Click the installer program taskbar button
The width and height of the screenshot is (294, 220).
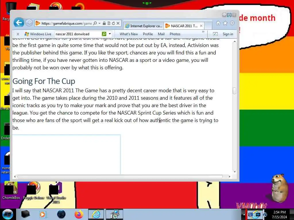(x=115, y=214)
